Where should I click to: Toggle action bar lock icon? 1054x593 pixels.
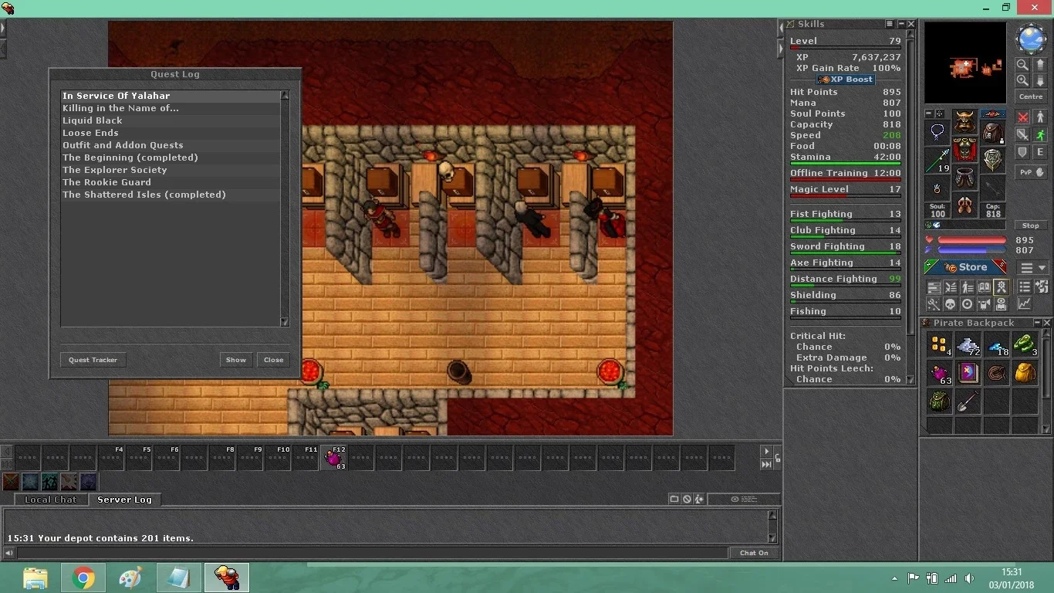[x=778, y=458]
